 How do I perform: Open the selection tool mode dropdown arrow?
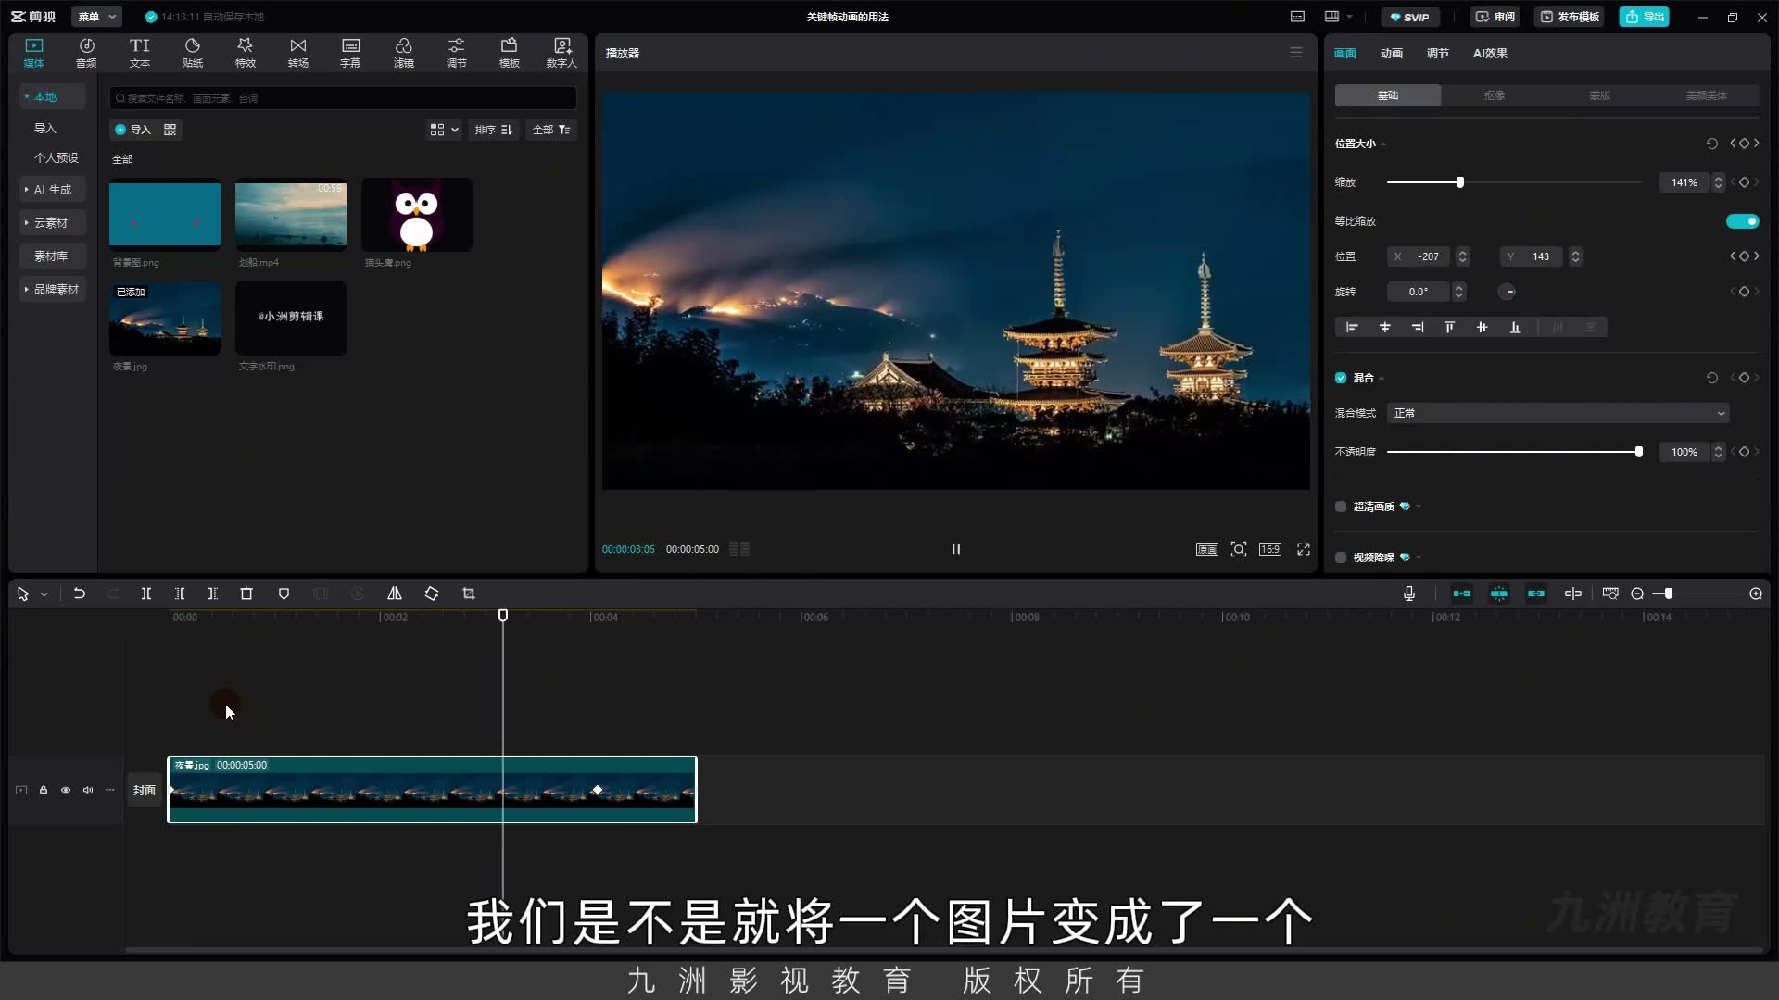[44, 594]
